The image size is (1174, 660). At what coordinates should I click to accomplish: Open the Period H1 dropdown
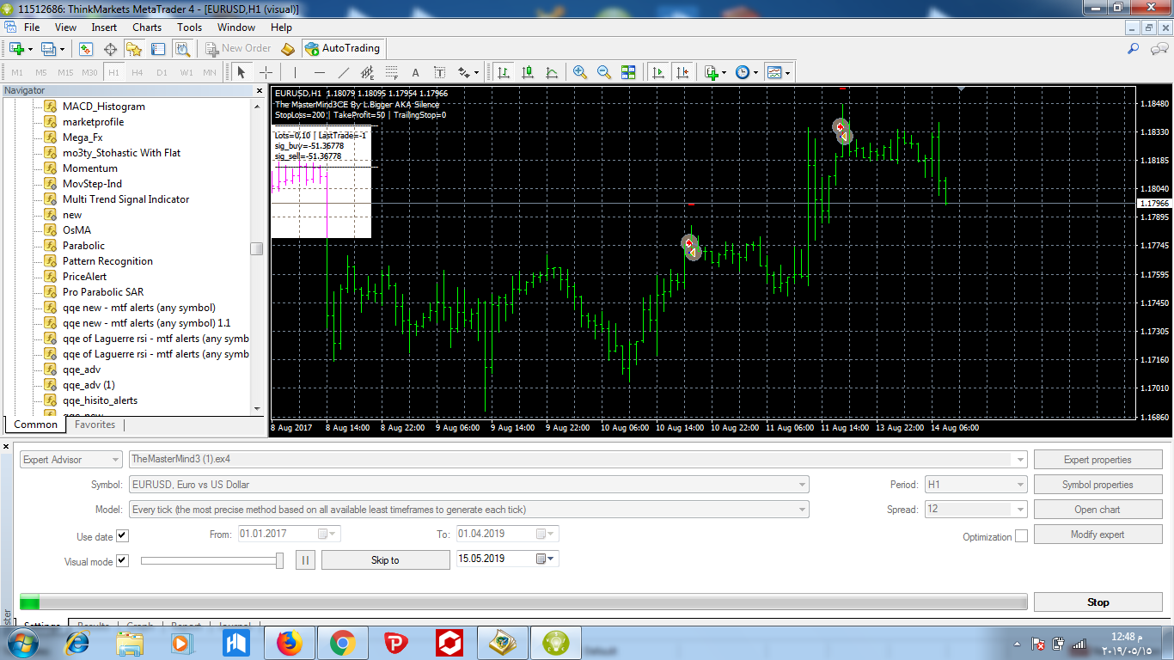[975, 485]
